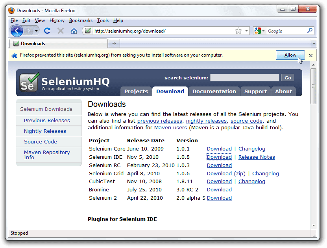
Task: Reload the current page
Action: [x=47, y=30]
